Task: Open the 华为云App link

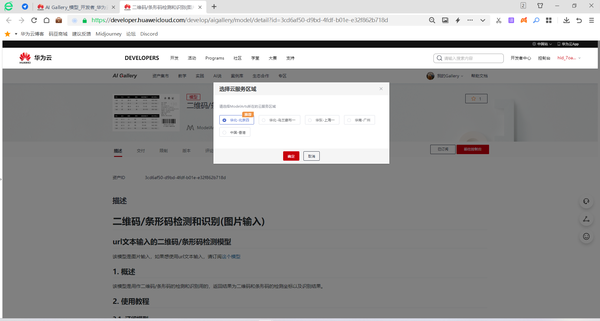Action: coord(568,44)
